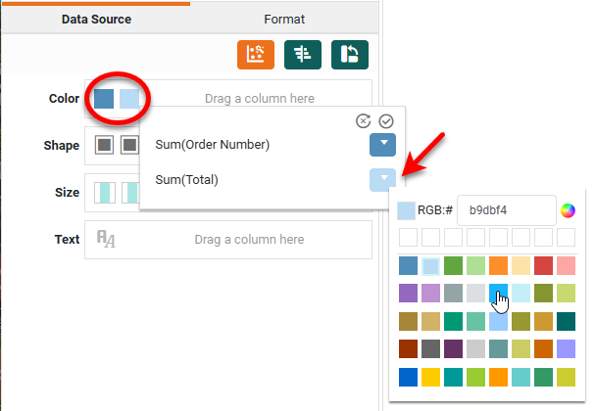Pick the orange swatch in first palette row

tap(498, 265)
